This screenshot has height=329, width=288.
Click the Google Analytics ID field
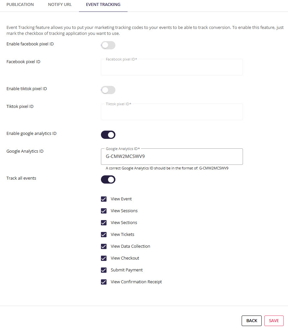(172, 157)
